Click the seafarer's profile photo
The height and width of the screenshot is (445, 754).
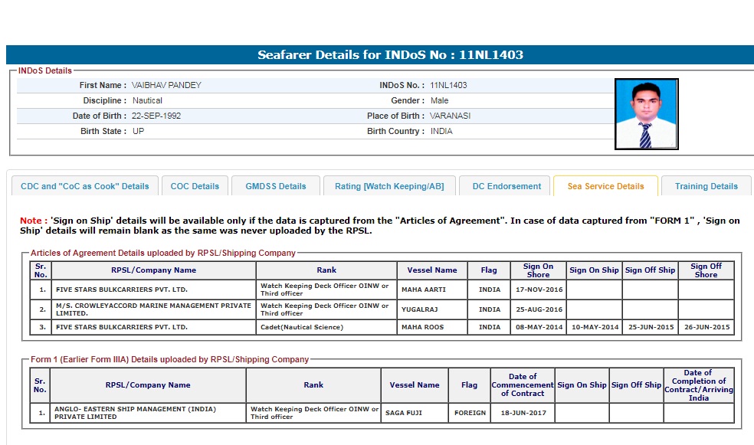tap(646, 114)
